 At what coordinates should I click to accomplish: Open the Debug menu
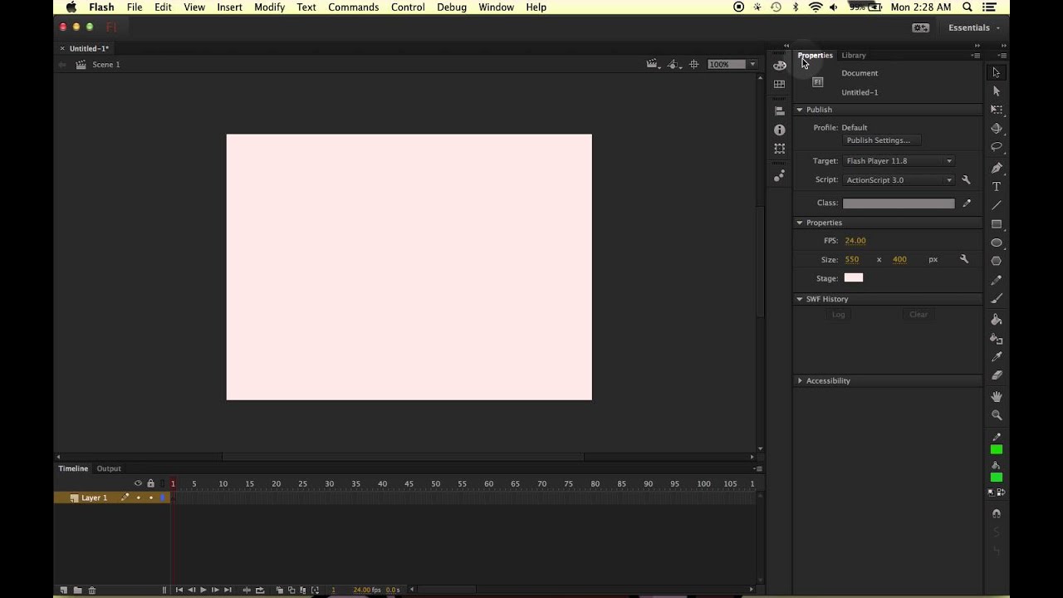click(x=452, y=7)
